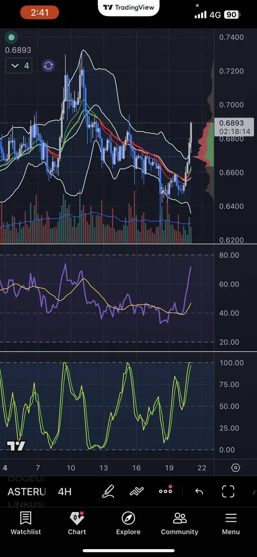Image resolution: width=257 pixels, height=557 pixels.
Task: Enter fullscreen chart mode
Action: (228, 492)
